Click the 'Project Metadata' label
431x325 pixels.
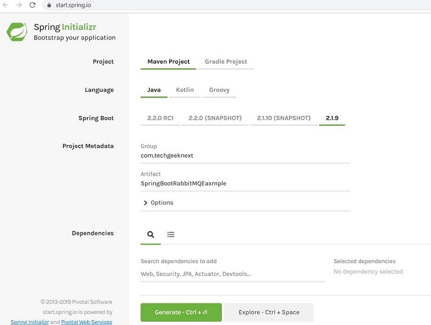pyautogui.click(x=88, y=146)
